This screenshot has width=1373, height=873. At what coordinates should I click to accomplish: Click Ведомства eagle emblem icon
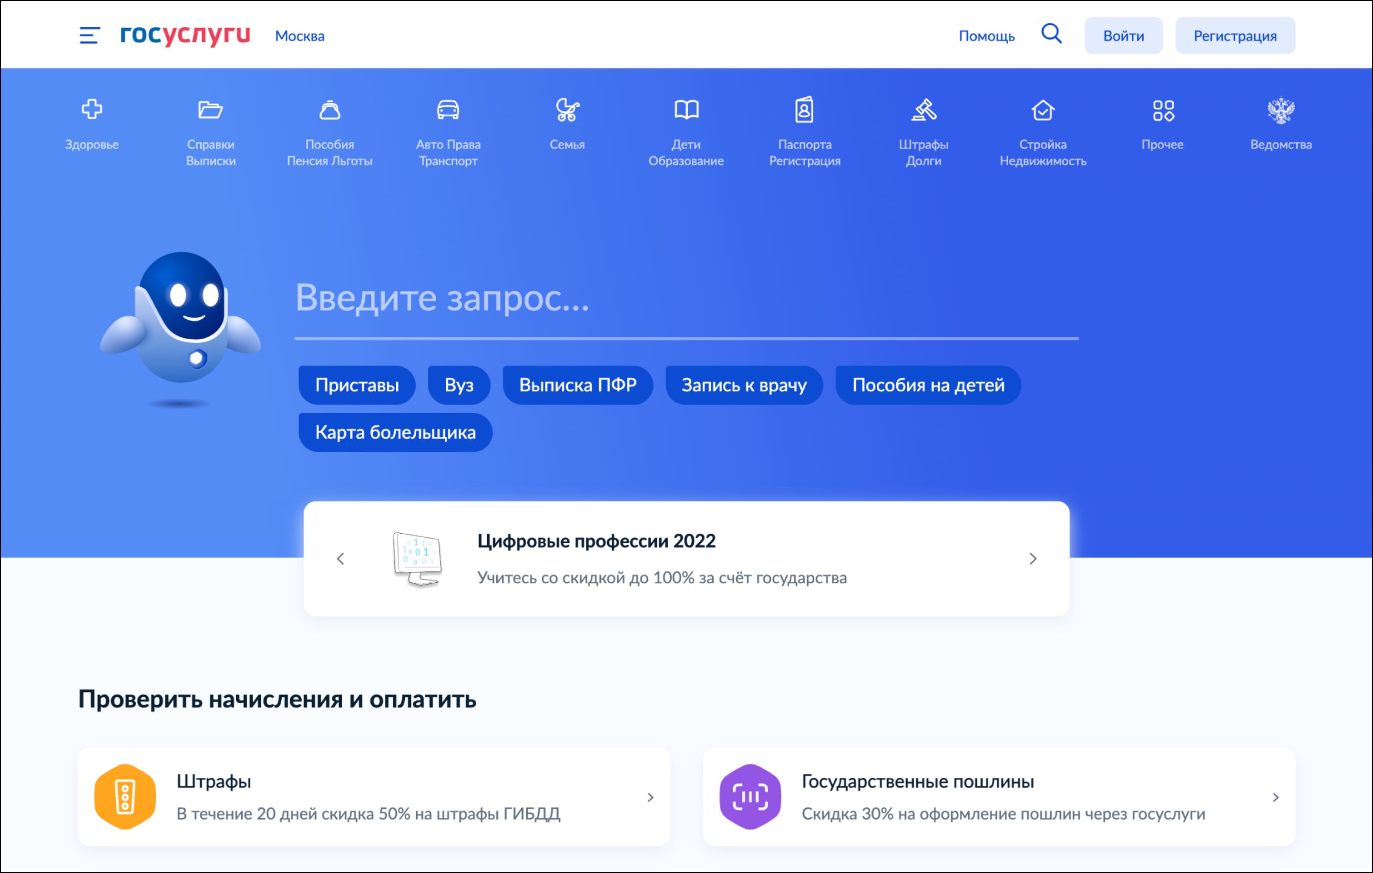click(1281, 110)
